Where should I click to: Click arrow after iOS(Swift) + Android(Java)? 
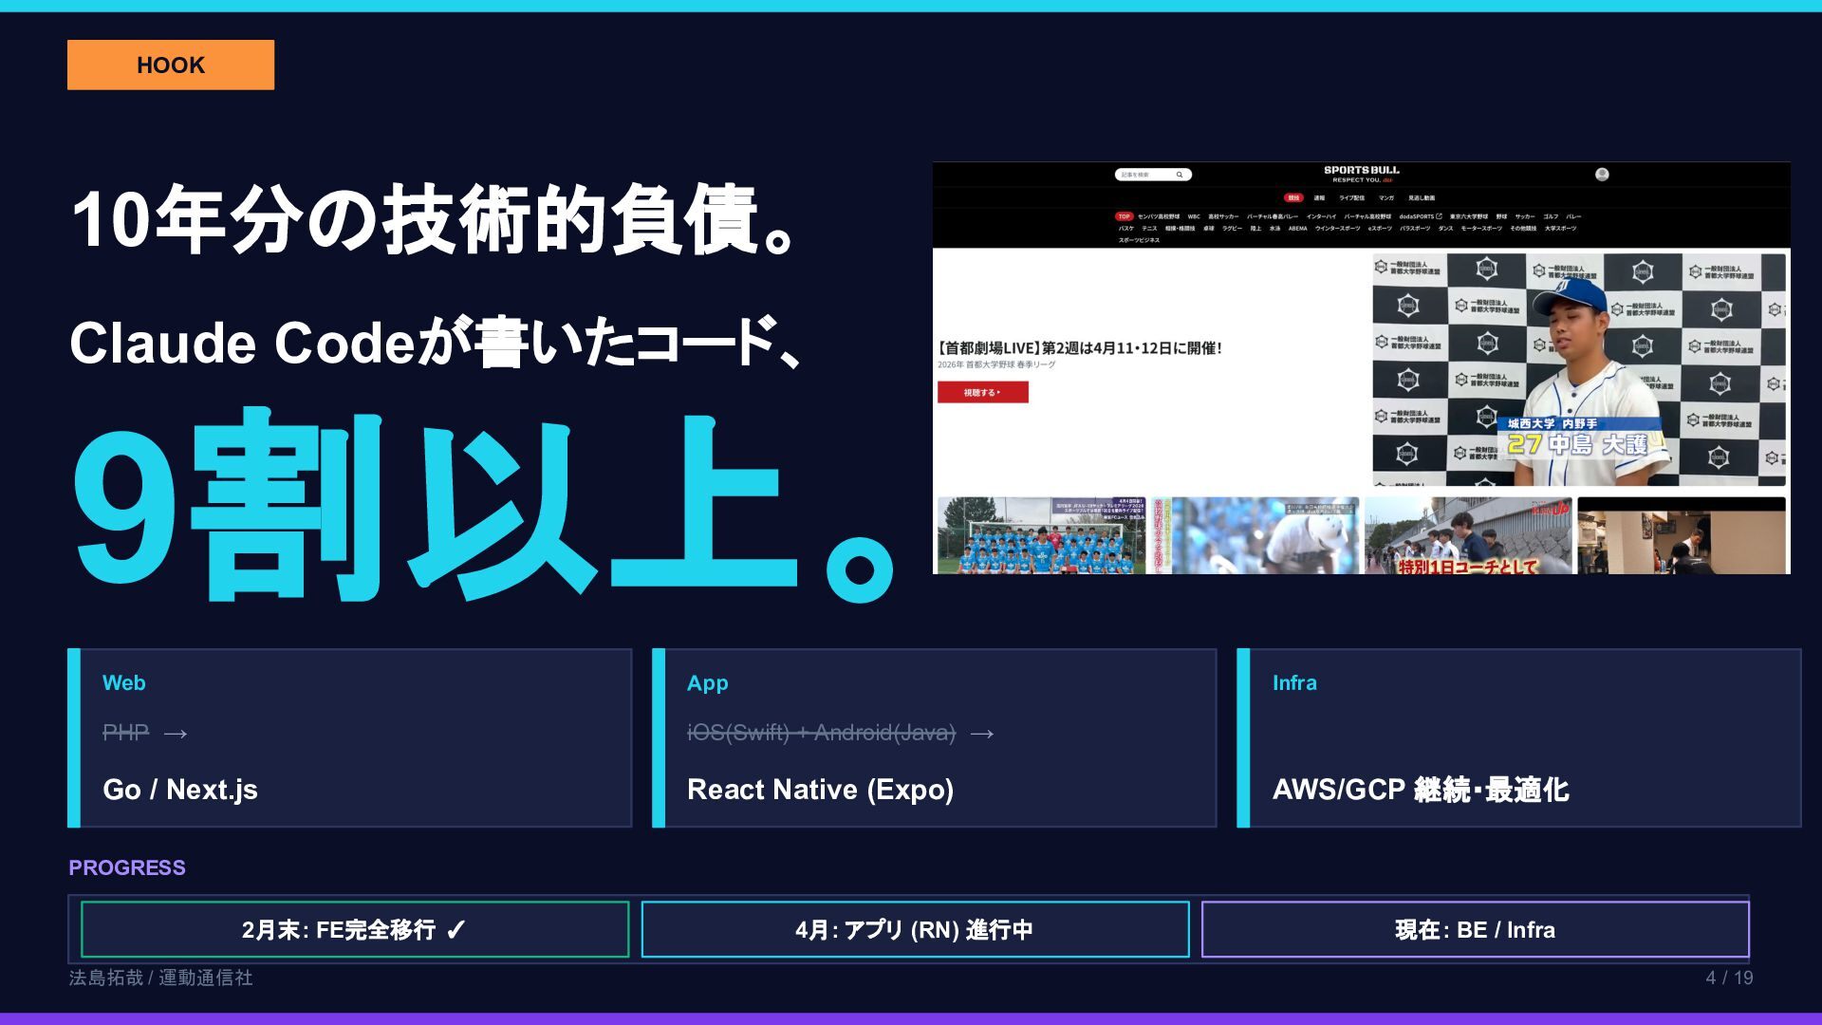click(982, 734)
